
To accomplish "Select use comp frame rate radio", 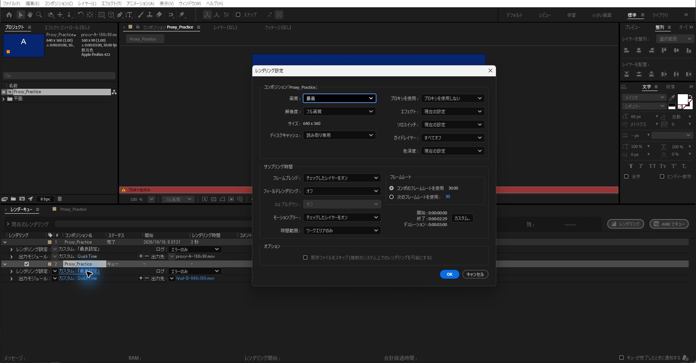I will [391, 188].
